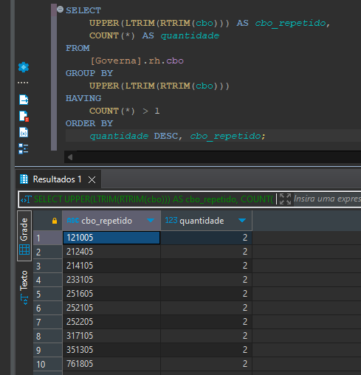This screenshot has width=361, height=375.
Task: Click the lock icon in grid header
Action: [x=55, y=221]
